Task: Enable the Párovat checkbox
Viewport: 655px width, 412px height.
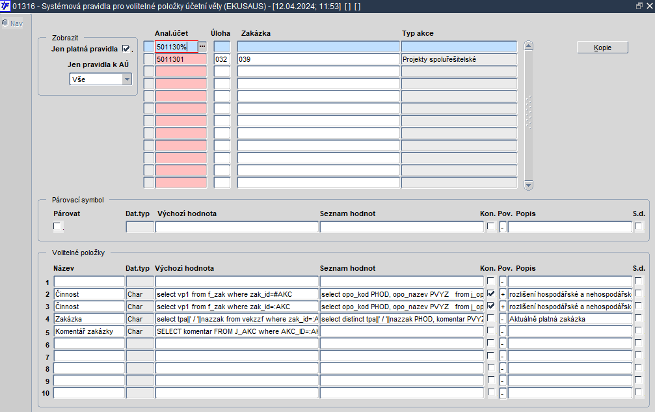Action: click(x=57, y=226)
